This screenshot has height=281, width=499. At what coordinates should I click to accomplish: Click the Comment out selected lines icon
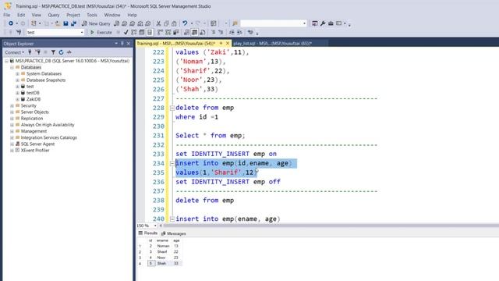coord(213,32)
